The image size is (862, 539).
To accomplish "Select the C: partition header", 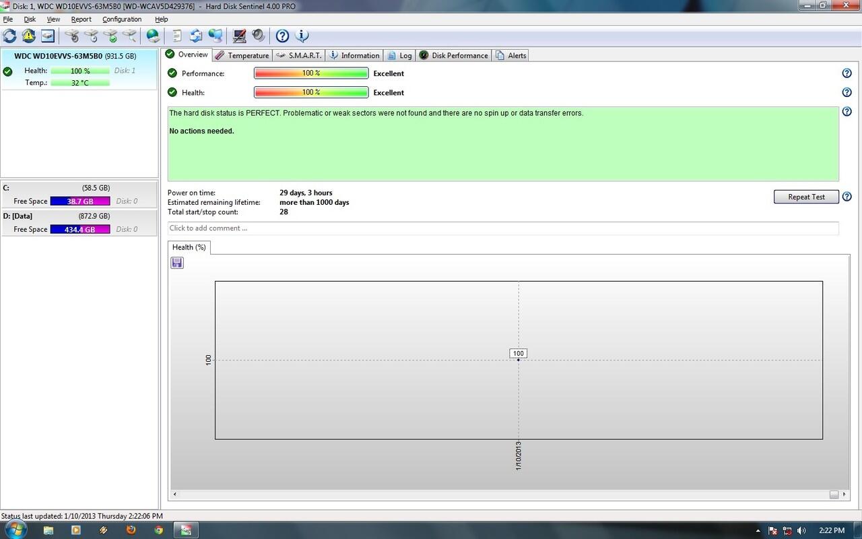I will [x=79, y=188].
